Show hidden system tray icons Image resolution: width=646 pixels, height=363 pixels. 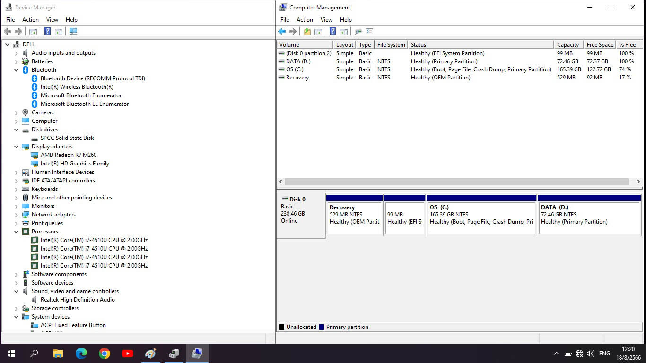(557, 354)
